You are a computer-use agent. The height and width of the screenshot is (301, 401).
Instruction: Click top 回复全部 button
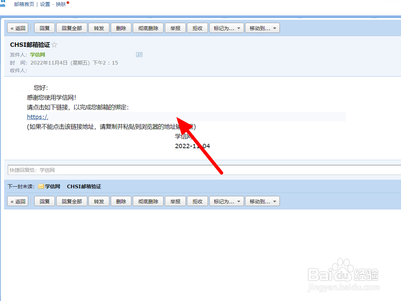point(72,28)
